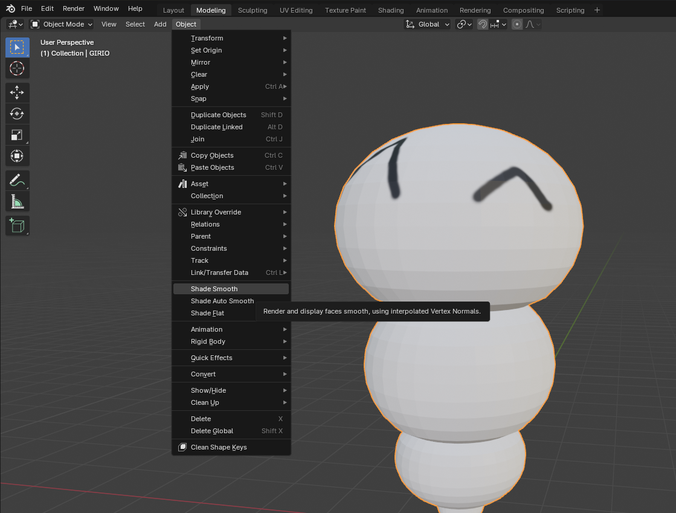
Task: Open the pivot point dropdown
Action: click(x=463, y=24)
